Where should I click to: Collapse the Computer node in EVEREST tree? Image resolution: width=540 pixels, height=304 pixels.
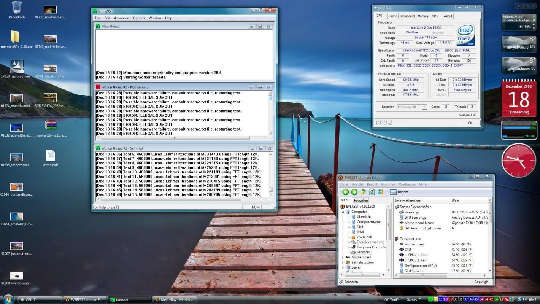pyautogui.click(x=343, y=212)
